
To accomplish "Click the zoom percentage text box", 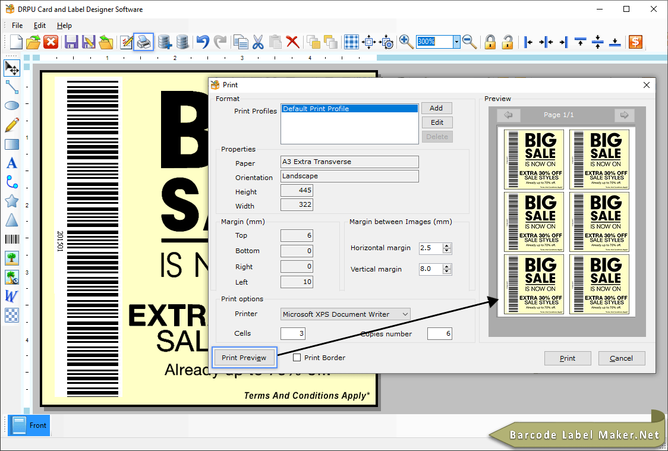I will point(434,42).
